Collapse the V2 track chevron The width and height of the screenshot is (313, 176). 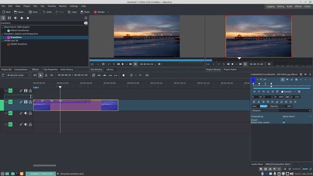coord(6,91)
